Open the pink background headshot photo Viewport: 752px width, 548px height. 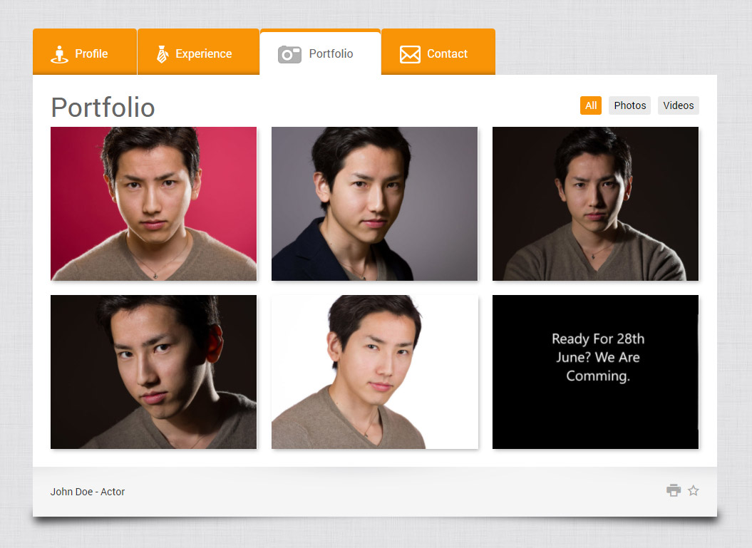pyautogui.click(x=153, y=203)
